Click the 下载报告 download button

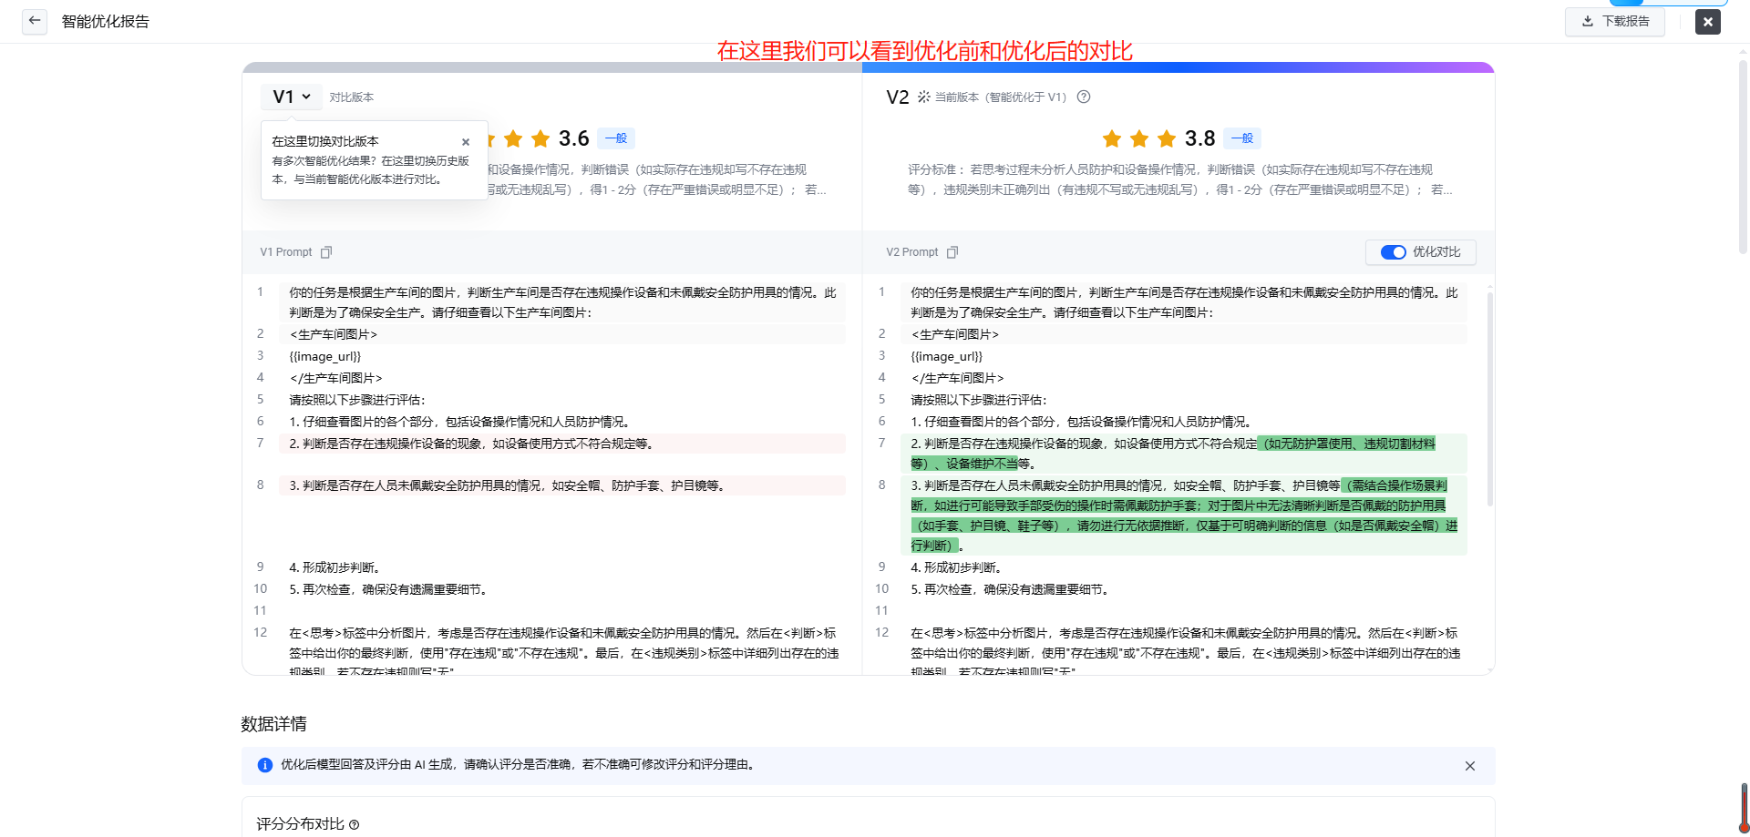(1615, 22)
